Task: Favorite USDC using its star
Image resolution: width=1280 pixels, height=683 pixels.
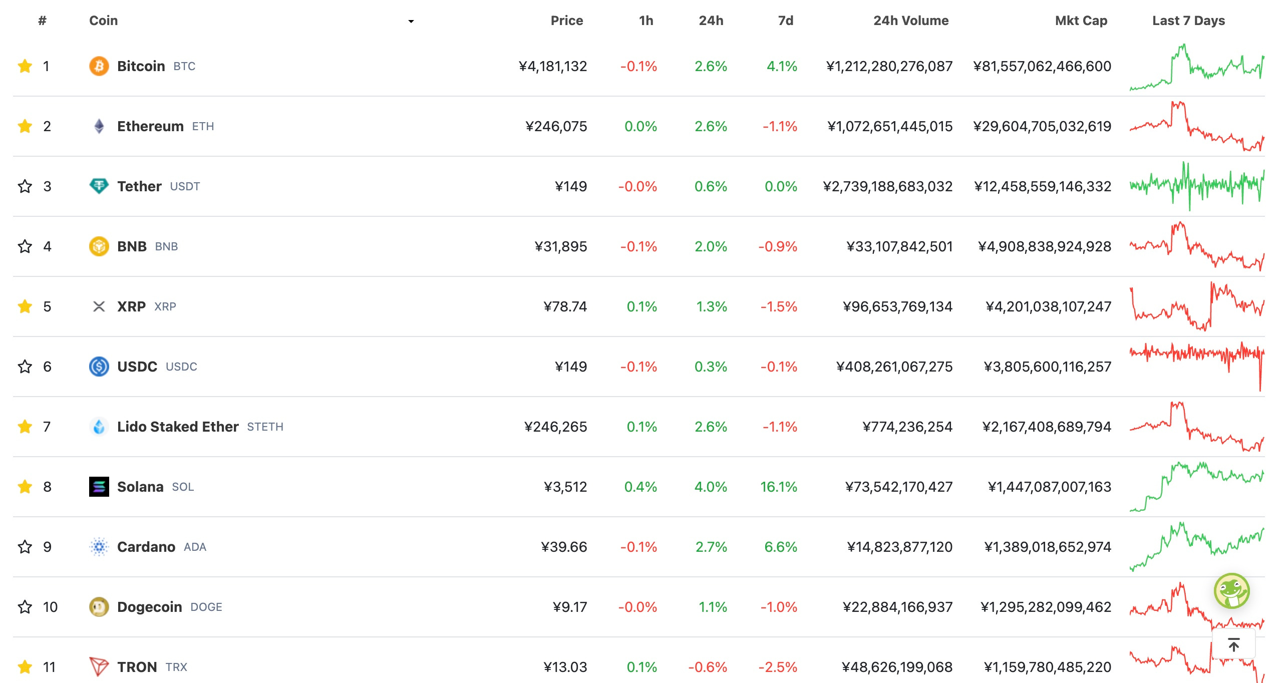Action: click(x=25, y=367)
